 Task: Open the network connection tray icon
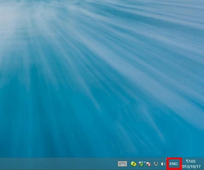tap(156, 164)
